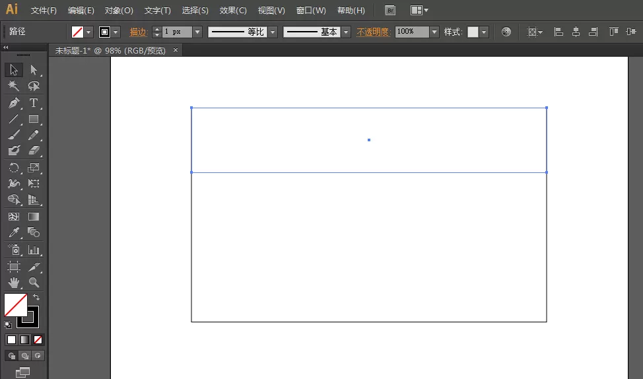Set paint mode to Gradient

[24, 339]
